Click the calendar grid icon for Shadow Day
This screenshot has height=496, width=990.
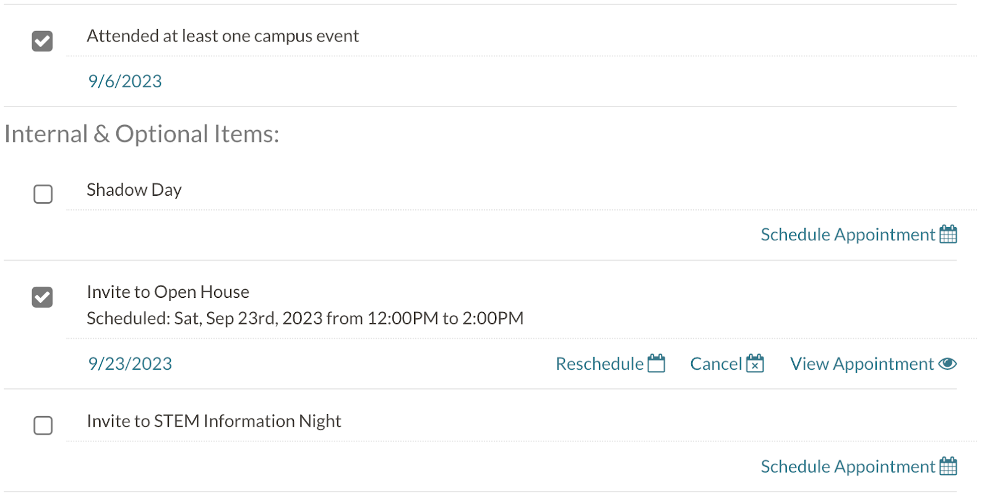click(x=948, y=234)
